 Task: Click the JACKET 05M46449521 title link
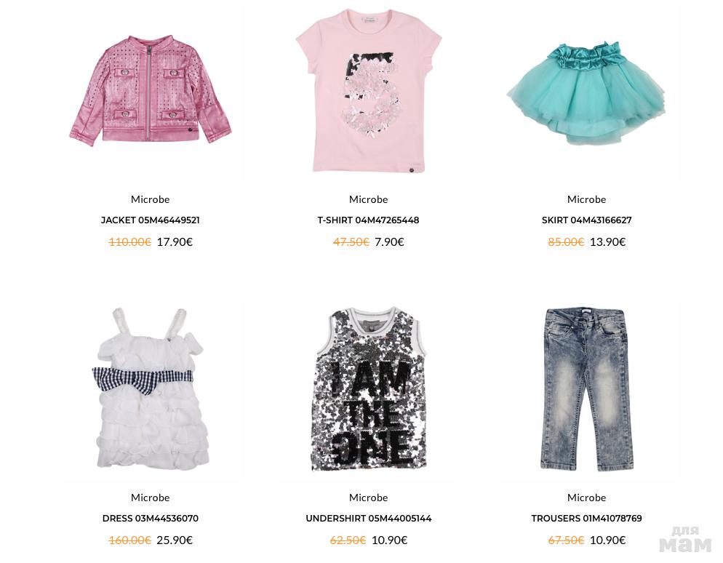[151, 220]
